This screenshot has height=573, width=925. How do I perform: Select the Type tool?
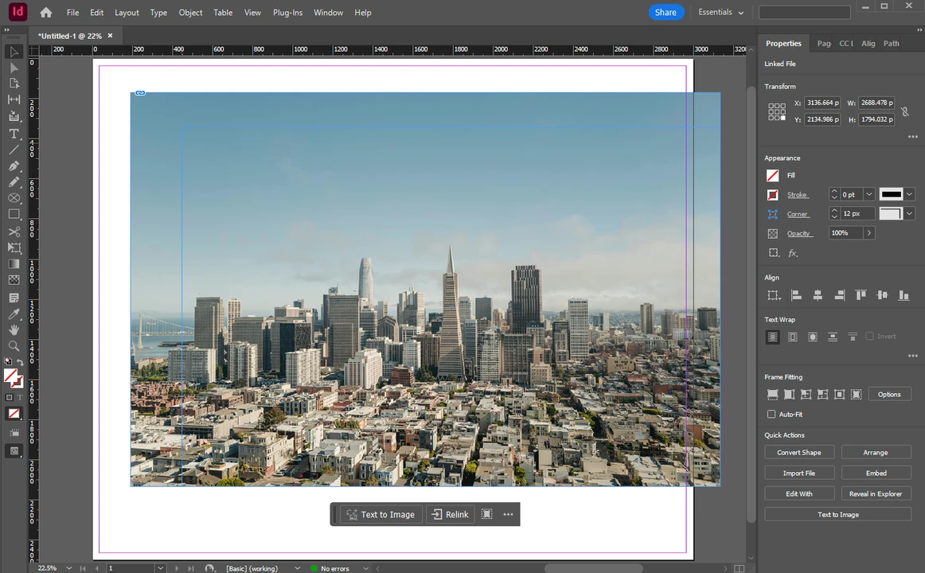click(14, 134)
